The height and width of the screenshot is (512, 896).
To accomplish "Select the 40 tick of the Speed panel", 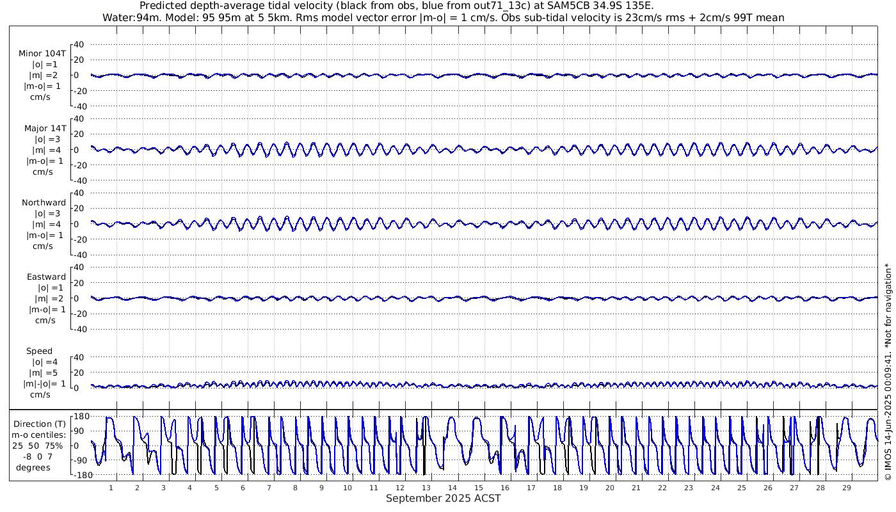I will [79, 357].
